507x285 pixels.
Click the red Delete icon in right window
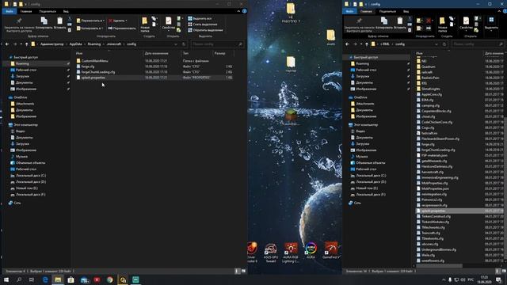tap(429, 21)
